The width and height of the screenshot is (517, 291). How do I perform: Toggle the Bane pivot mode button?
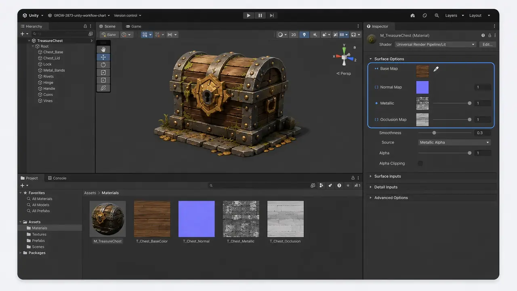(109, 35)
